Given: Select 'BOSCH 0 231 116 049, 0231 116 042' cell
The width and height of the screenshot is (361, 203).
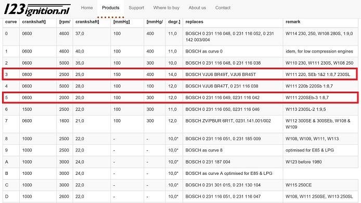Looking at the screenshot, I should coord(223,97).
